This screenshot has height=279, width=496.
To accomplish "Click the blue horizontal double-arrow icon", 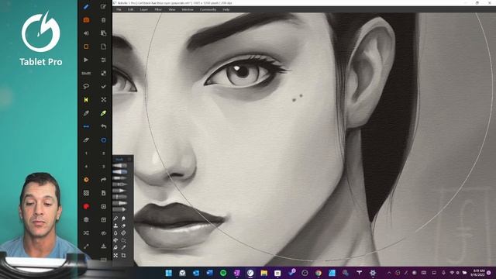I will tap(86, 126).
